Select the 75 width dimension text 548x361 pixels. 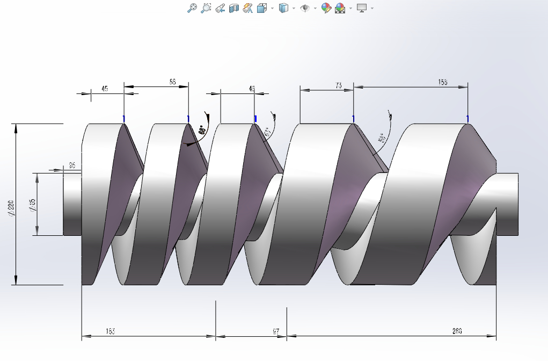(x=338, y=85)
